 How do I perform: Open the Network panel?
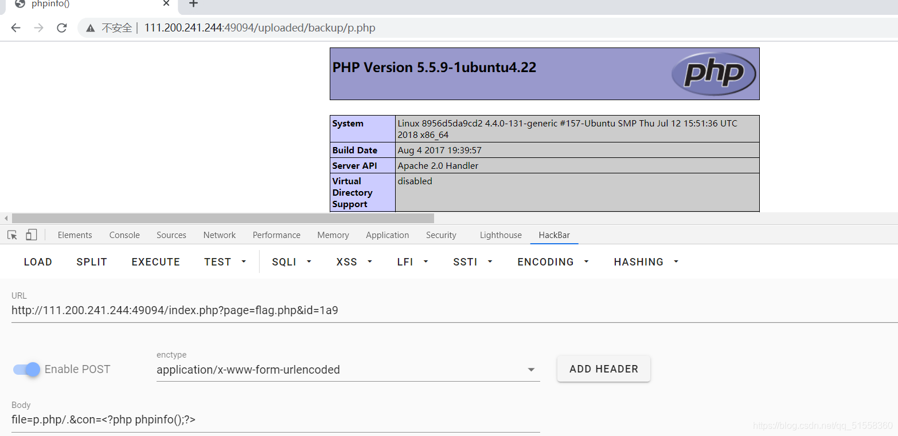220,235
